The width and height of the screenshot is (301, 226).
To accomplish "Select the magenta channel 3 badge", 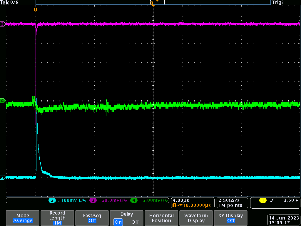I will (93, 200).
